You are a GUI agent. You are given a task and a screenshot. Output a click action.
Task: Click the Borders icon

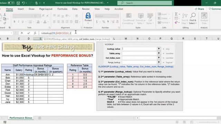click(30, 22)
